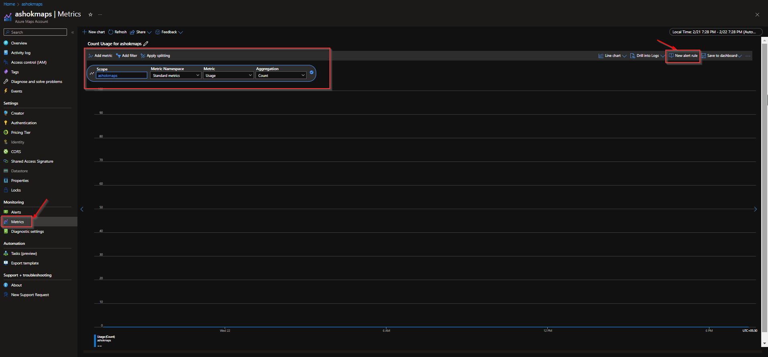Screen dimensions: 768x357
Task: Click the Diagnose and solve problems wrench icon
Action: tap(6, 81)
